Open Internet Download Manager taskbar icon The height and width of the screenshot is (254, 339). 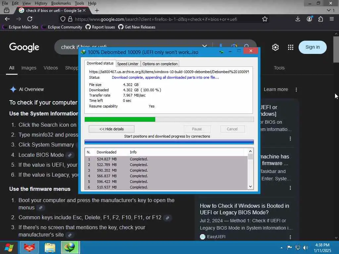(x=70, y=247)
